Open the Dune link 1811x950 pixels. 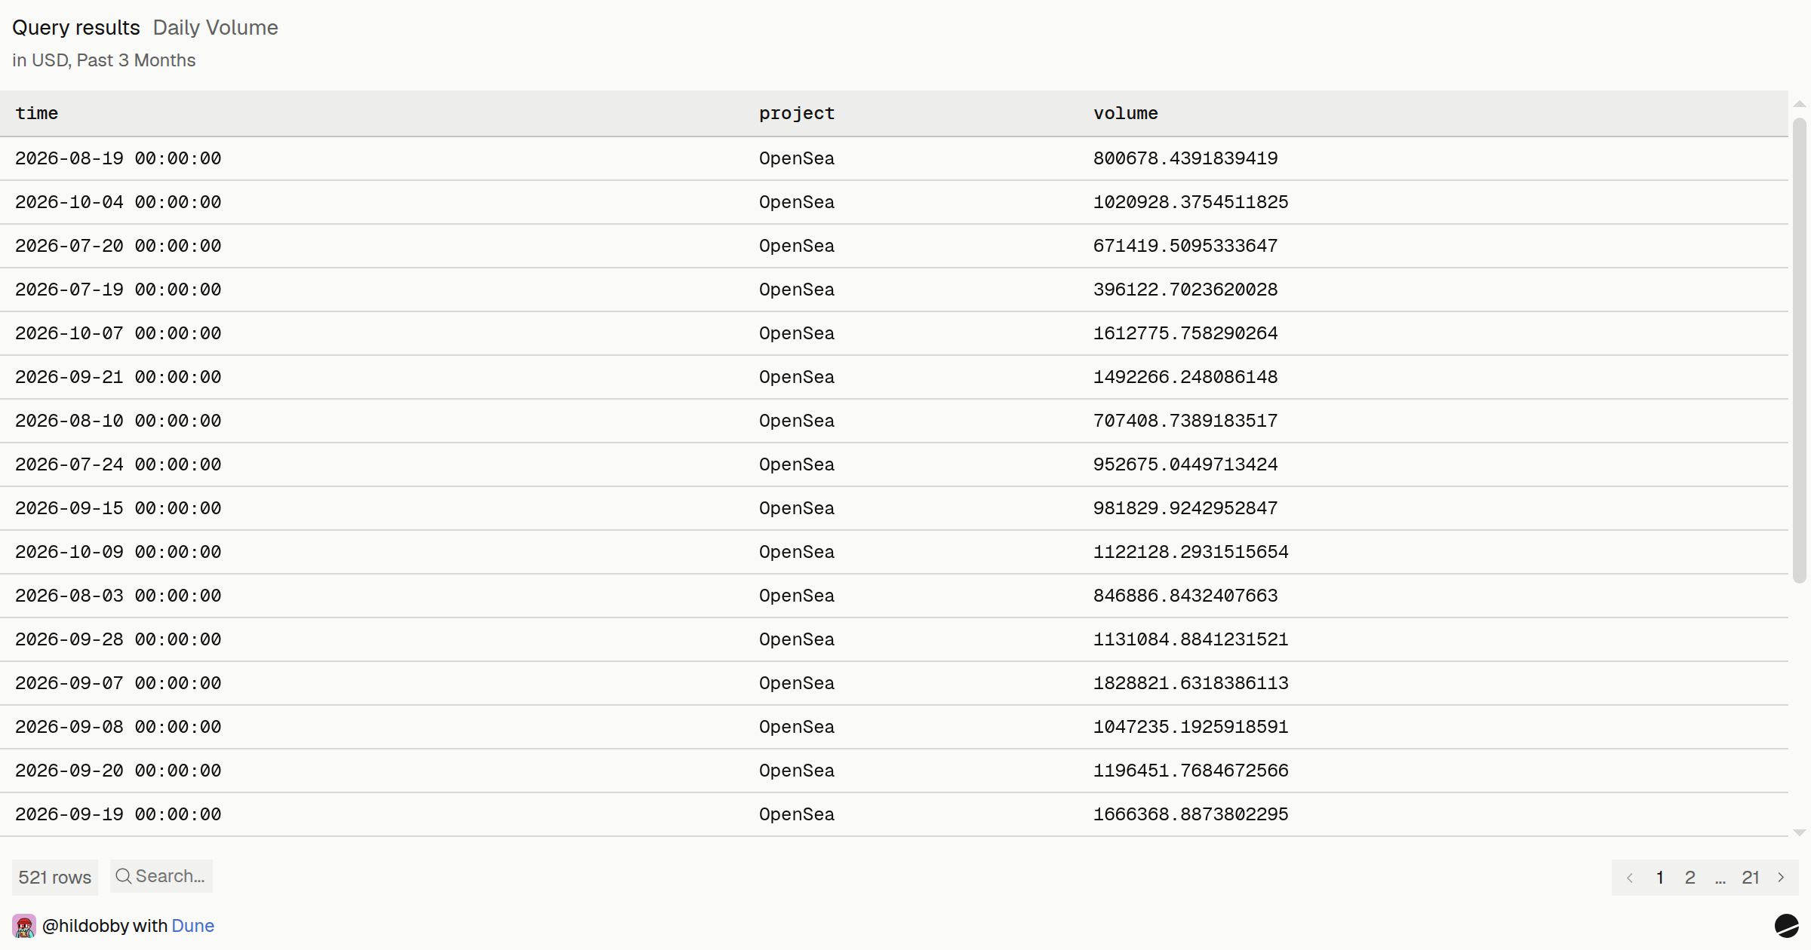coord(192,926)
